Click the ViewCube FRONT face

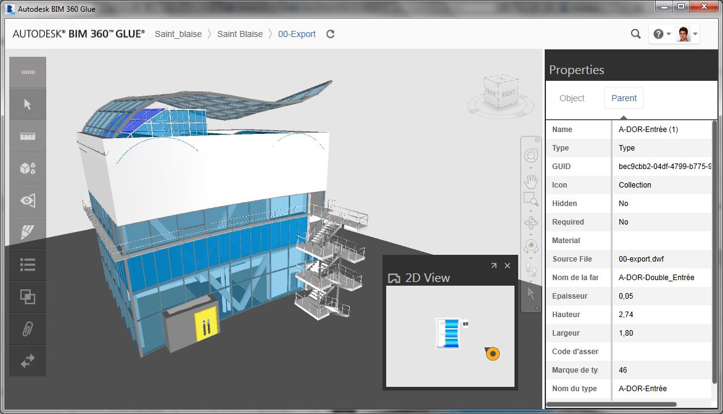490,93
